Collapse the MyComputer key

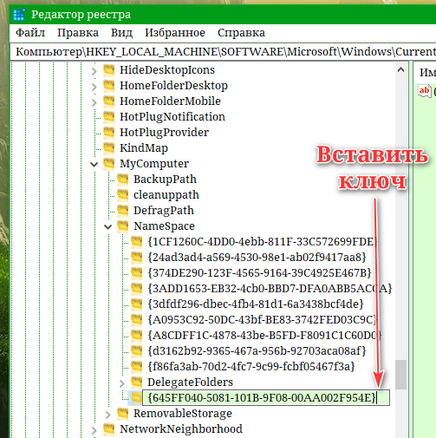click(x=94, y=164)
